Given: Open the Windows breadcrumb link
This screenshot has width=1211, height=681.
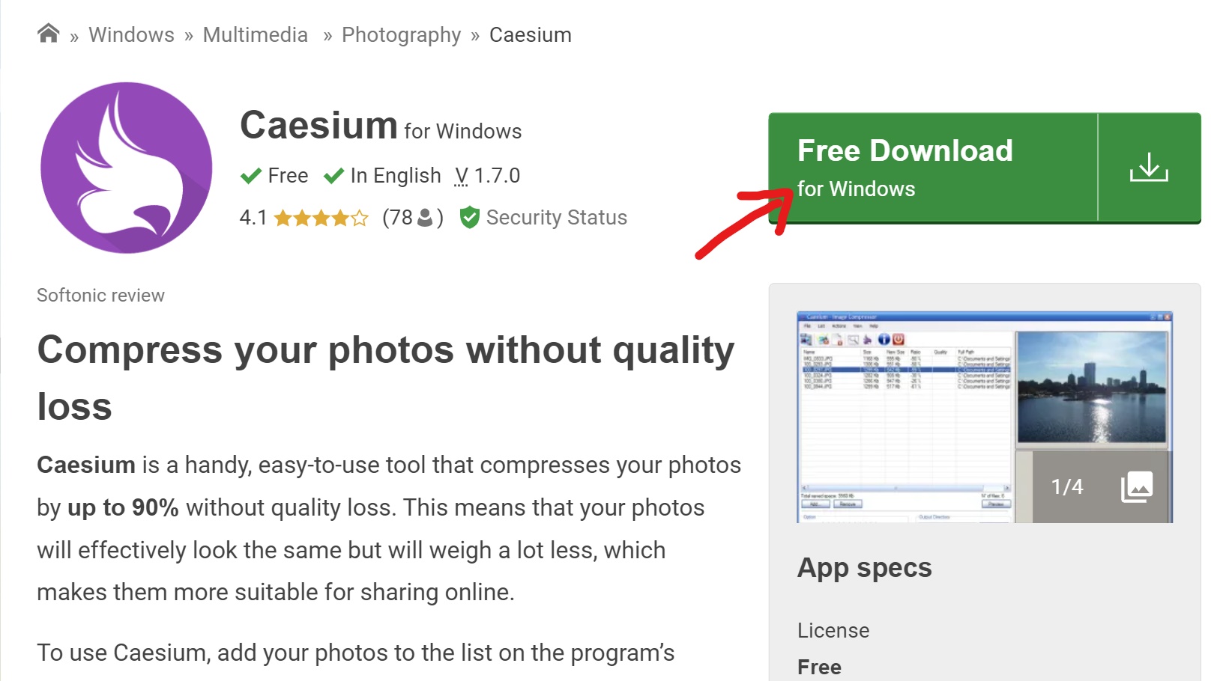Looking at the screenshot, I should tap(130, 34).
